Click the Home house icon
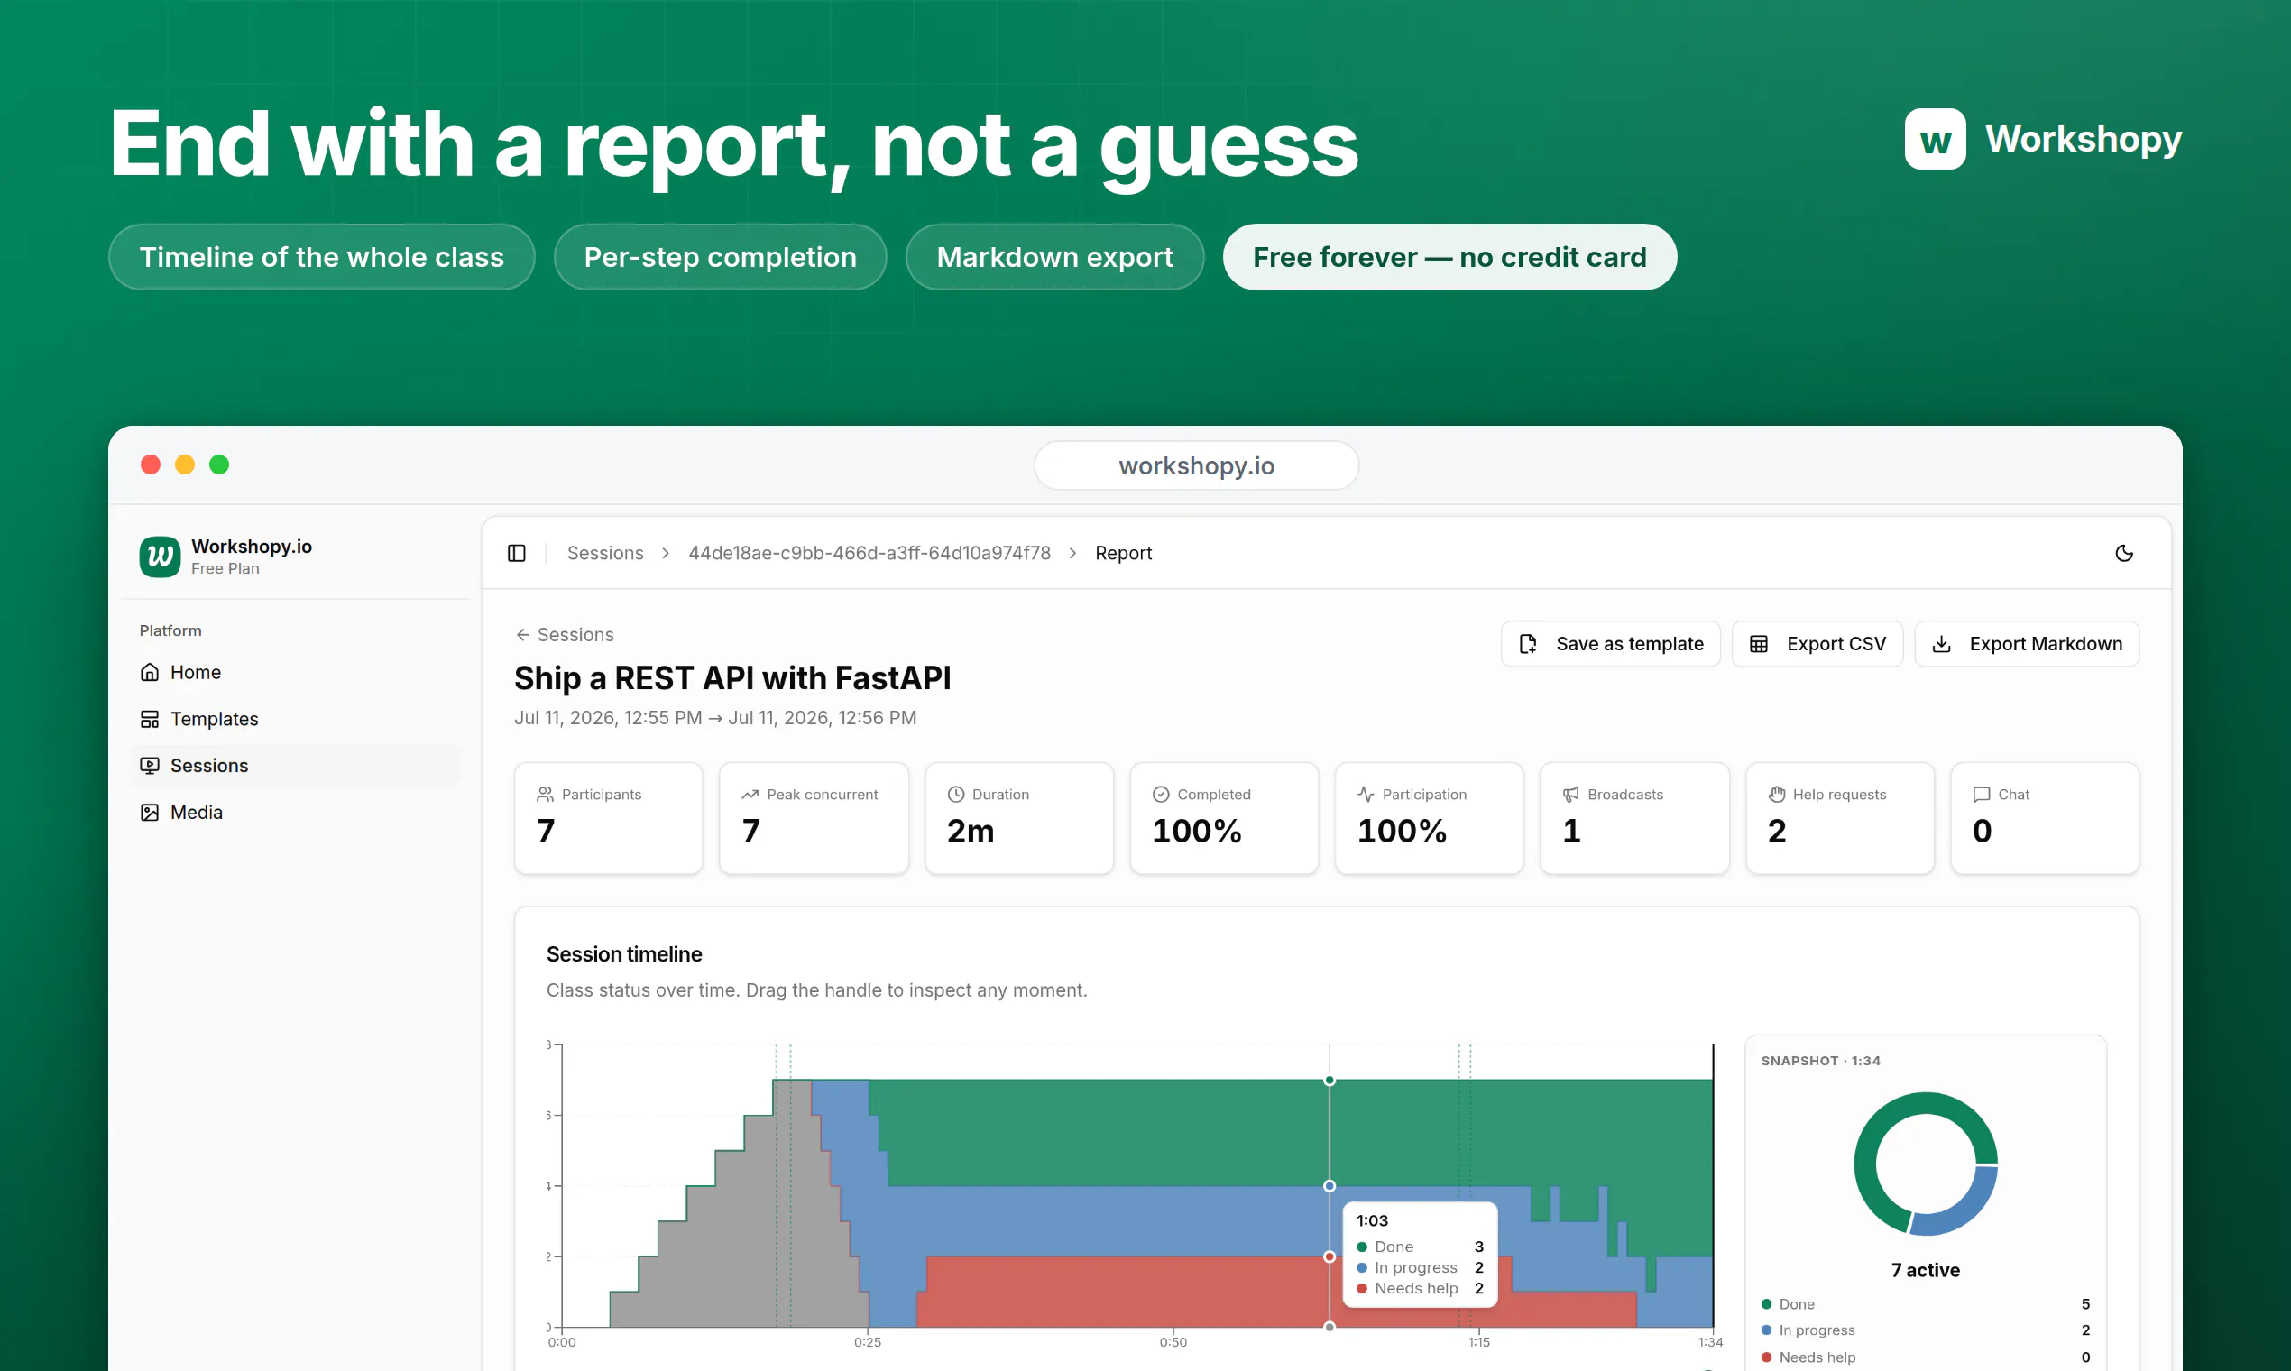Viewport: 2291px width, 1371px height. tap(150, 673)
